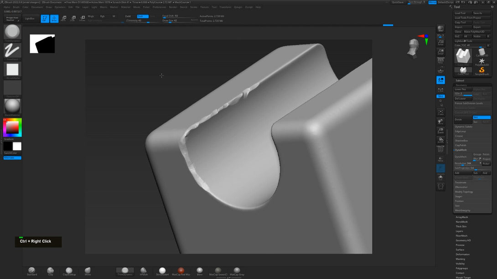
Task: Toggle the Persp perspective button
Action: (x=440, y=61)
